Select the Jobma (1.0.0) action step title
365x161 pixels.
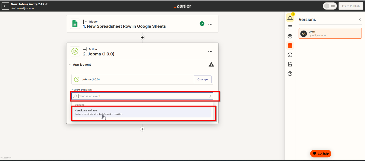(99, 54)
